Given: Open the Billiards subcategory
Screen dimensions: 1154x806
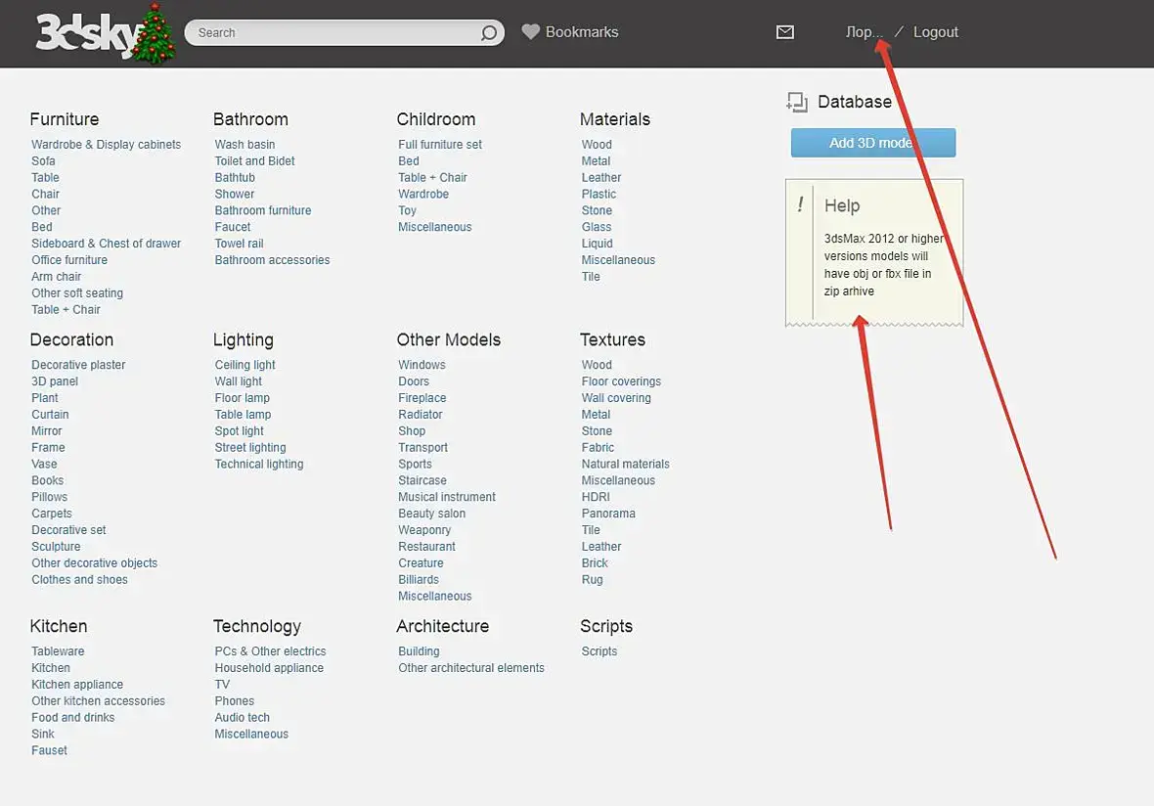Looking at the screenshot, I should coord(419,580).
